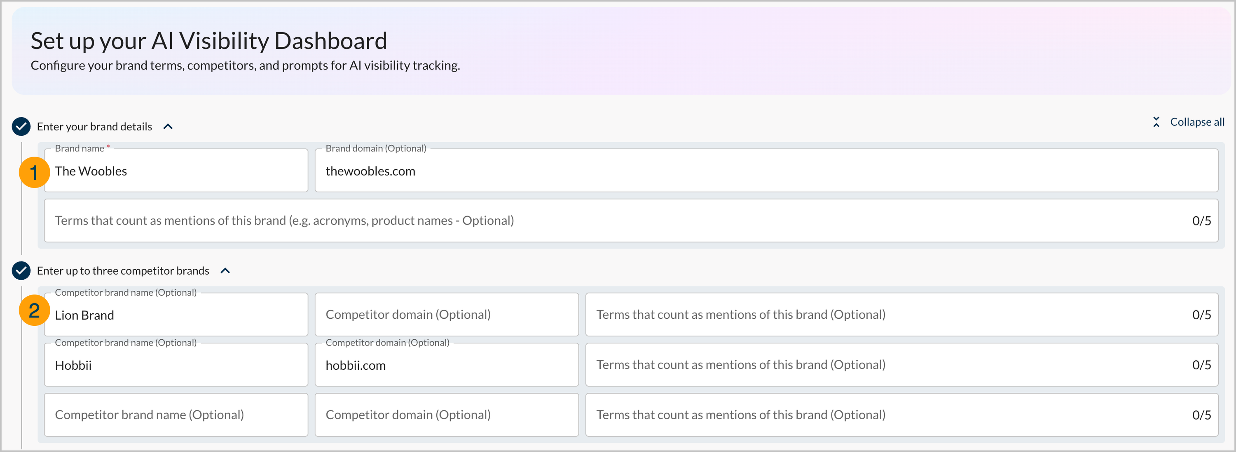Focus the third row mention terms field

[x=901, y=415]
